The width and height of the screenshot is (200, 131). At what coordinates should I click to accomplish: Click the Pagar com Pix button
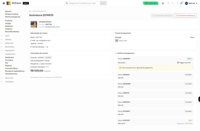[184, 63]
